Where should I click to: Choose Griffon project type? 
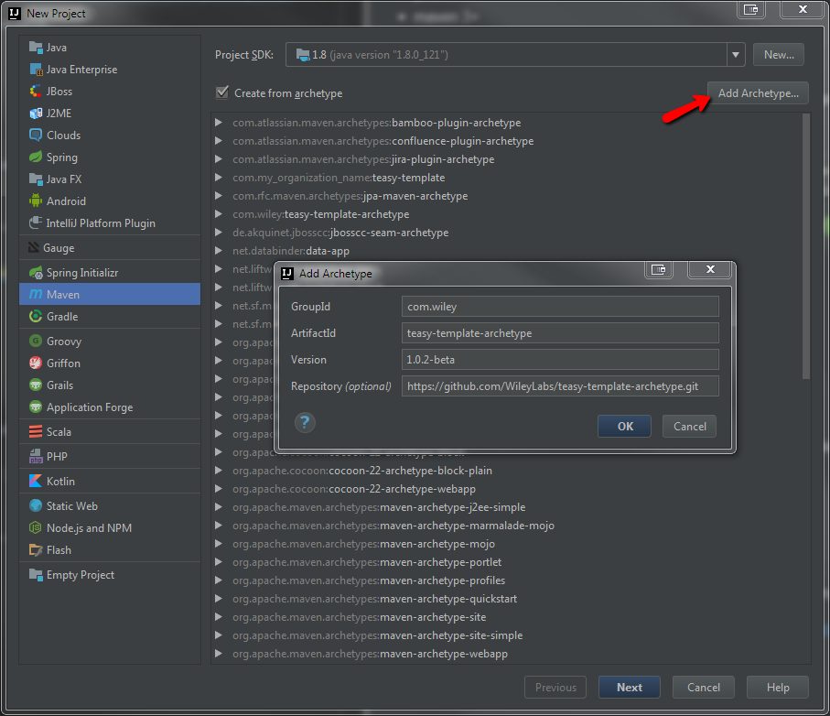(110, 363)
